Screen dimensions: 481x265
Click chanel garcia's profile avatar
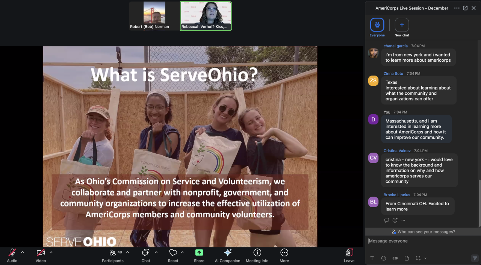[x=373, y=53]
